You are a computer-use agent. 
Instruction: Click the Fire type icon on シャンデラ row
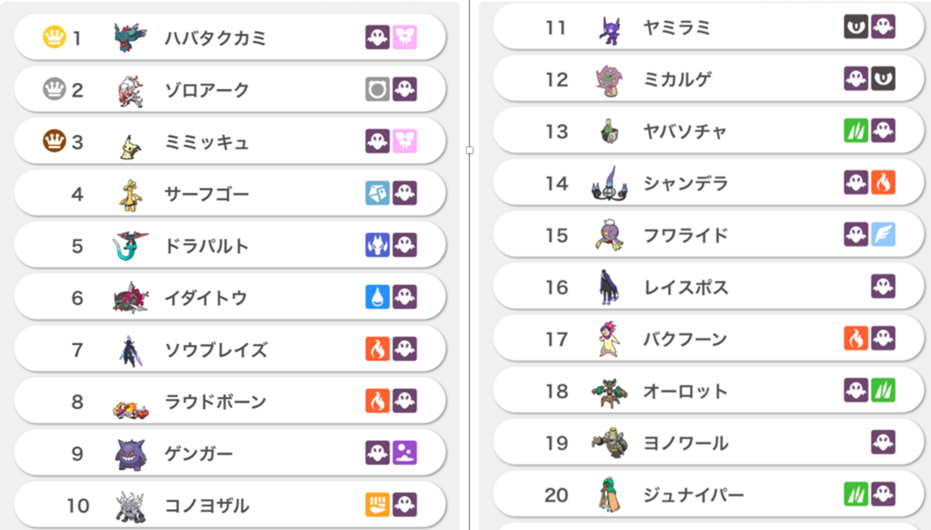coord(884,183)
